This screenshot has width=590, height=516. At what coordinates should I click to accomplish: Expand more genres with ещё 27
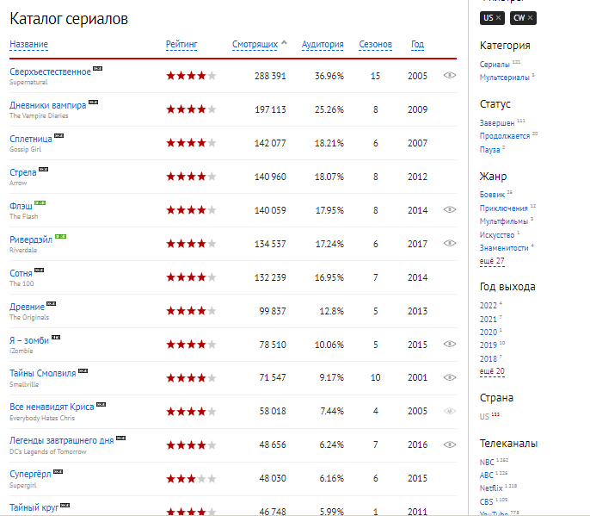tap(492, 261)
